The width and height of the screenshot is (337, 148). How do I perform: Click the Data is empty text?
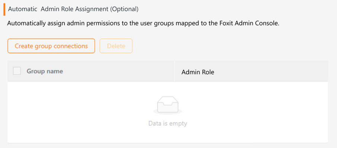[x=168, y=123]
